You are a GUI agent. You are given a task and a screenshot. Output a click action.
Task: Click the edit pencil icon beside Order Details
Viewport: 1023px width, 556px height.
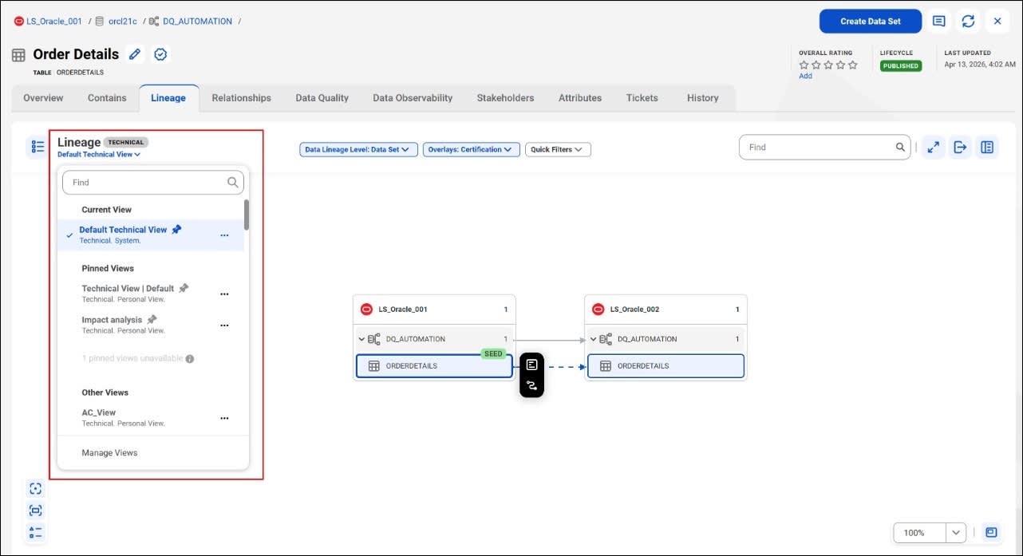tap(135, 54)
